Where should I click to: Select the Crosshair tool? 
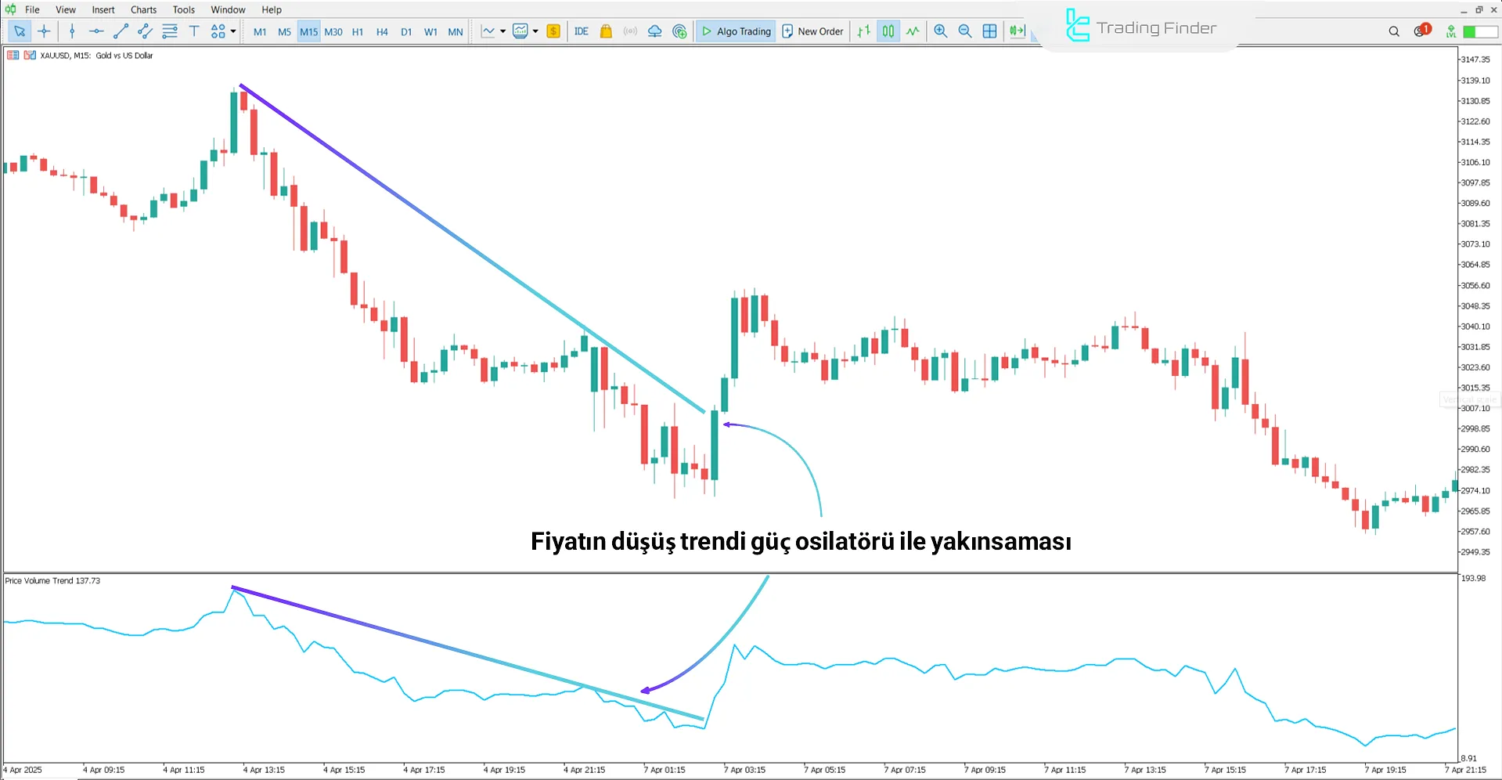tap(44, 31)
